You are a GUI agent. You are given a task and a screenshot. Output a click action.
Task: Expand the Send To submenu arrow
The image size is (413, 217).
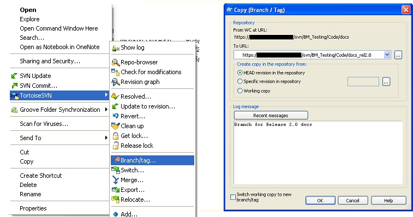[106, 137]
